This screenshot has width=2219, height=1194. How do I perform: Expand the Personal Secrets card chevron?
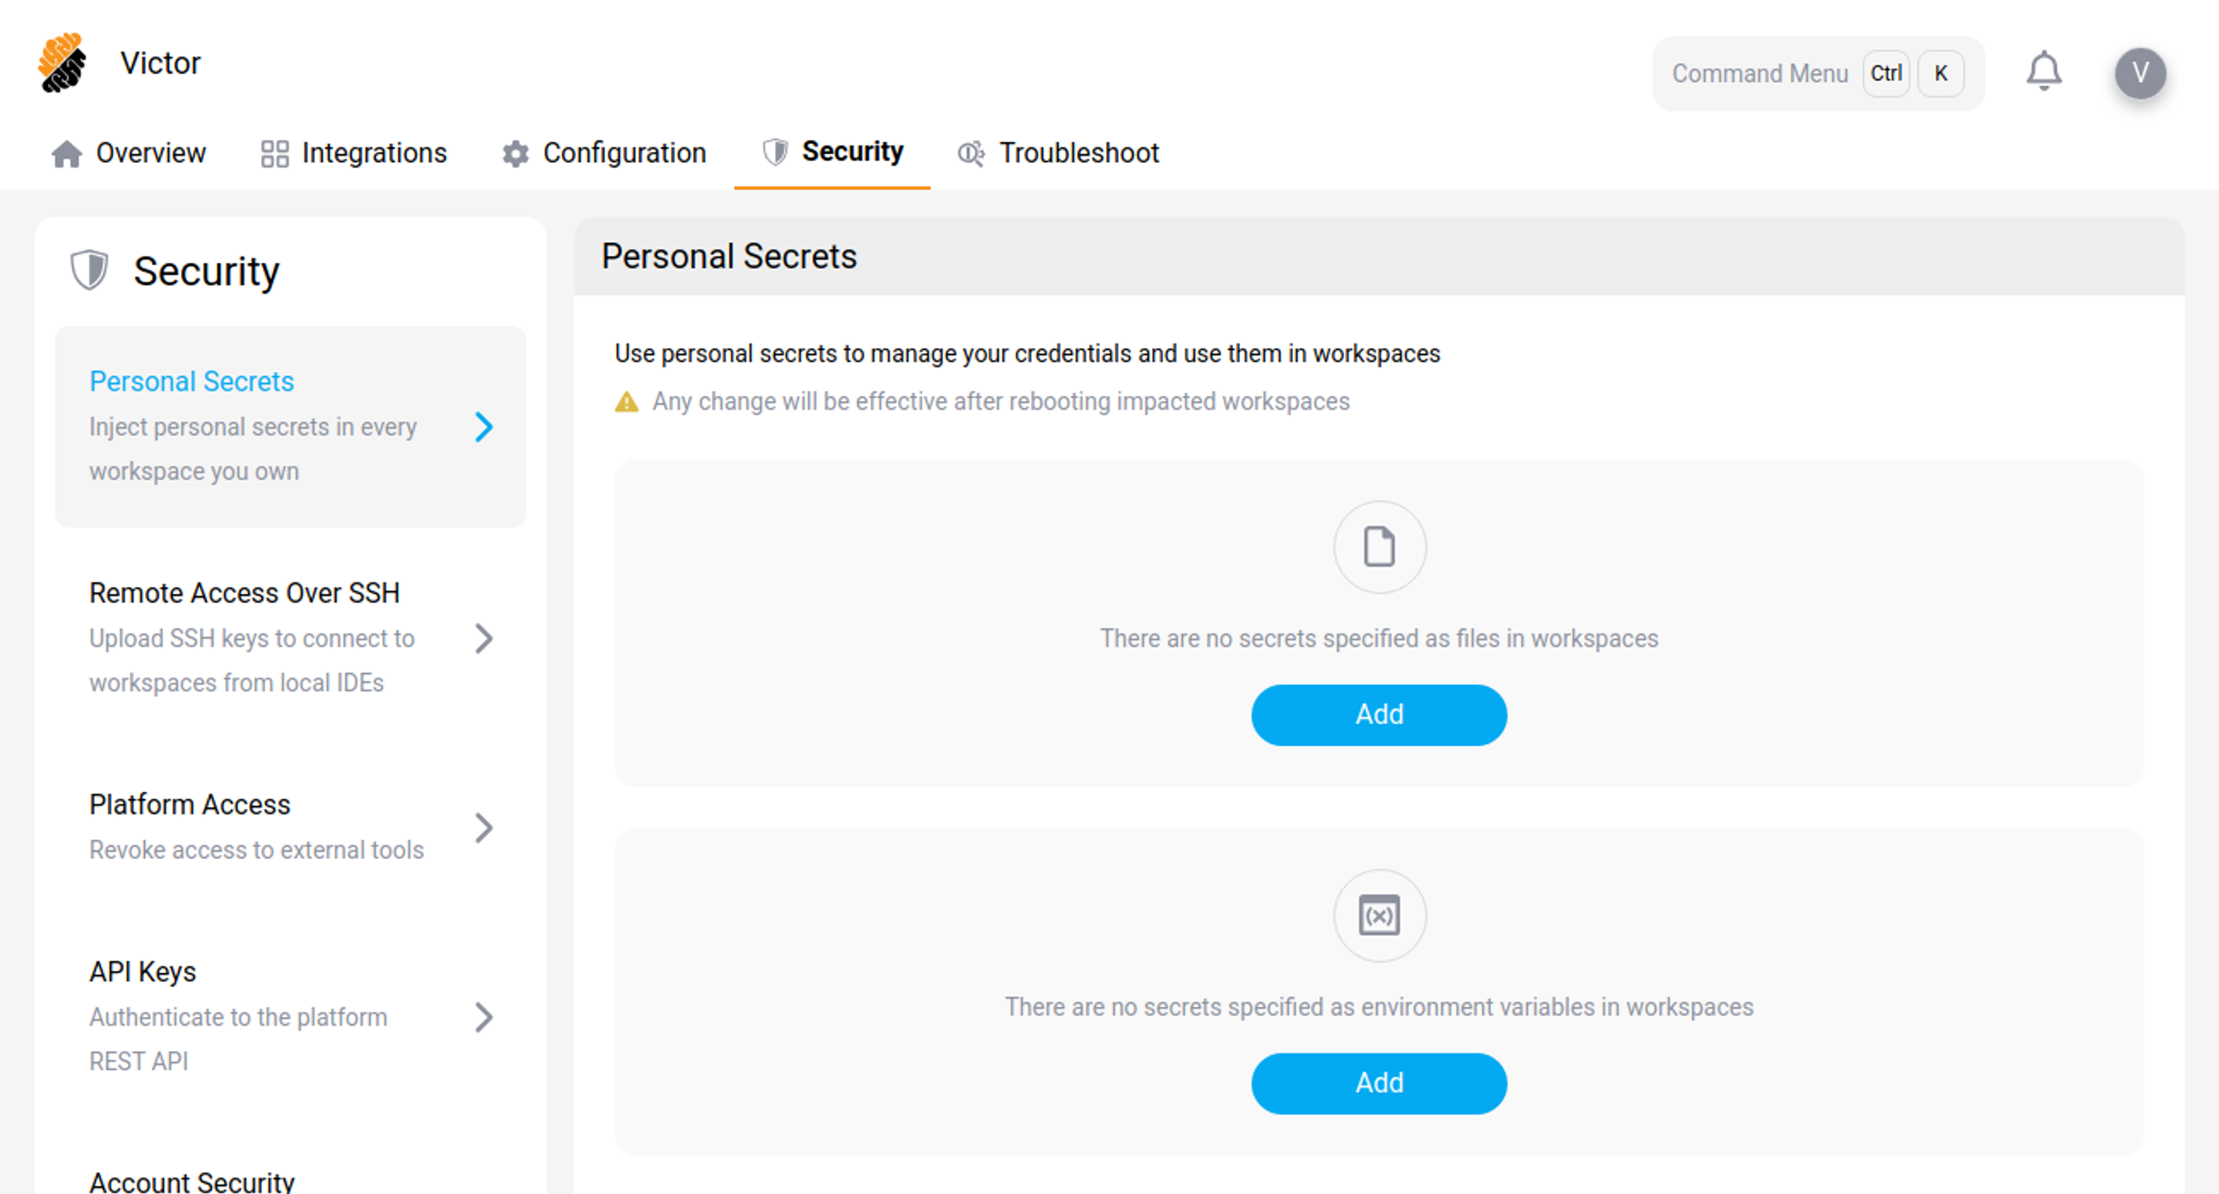pyautogui.click(x=485, y=428)
